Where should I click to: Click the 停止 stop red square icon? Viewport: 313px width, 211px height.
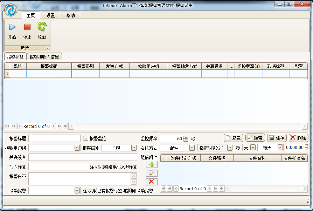[27, 27]
